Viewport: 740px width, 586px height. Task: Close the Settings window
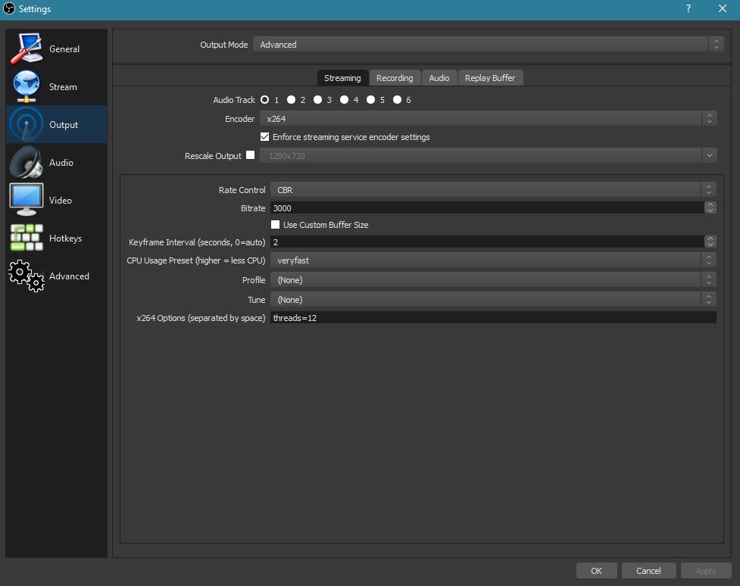[722, 8]
